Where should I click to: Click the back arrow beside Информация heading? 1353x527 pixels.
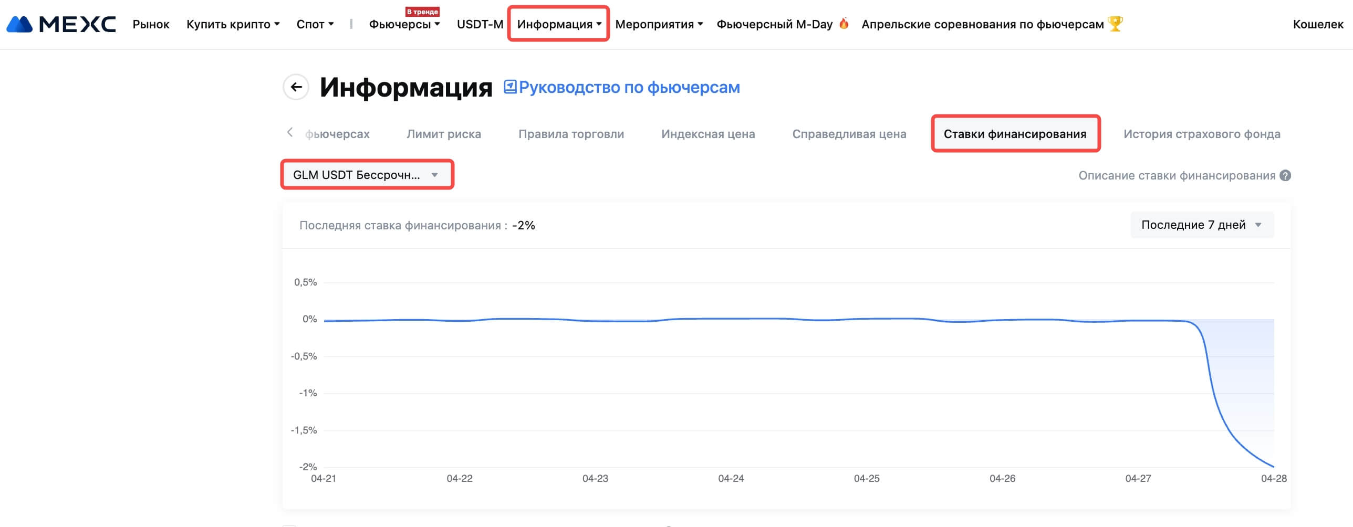click(x=296, y=87)
